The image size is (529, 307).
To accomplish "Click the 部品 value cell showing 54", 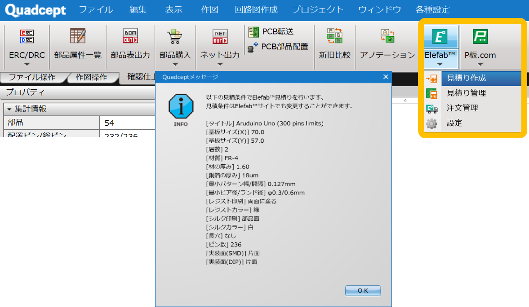I will (128, 123).
